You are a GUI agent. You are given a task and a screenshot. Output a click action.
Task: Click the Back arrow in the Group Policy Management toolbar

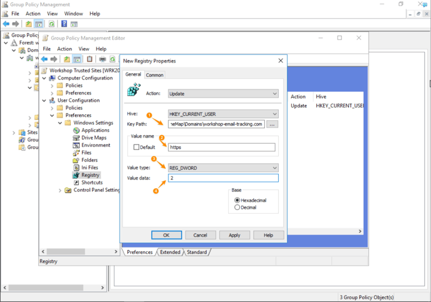click(6, 24)
